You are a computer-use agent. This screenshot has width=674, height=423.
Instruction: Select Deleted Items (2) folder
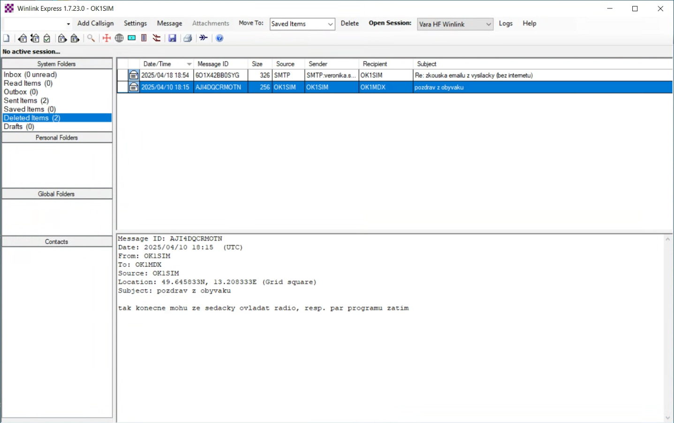pyautogui.click(x=57, y=118)
